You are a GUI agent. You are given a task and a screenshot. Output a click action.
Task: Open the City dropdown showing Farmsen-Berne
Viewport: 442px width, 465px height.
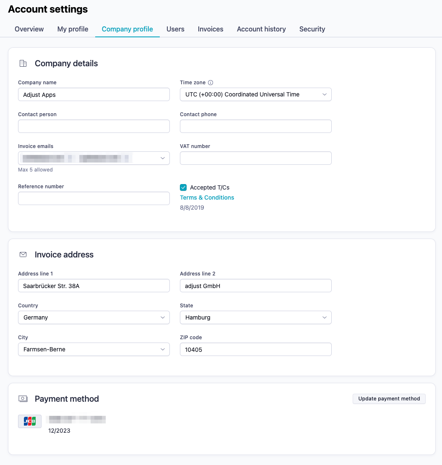tap(94, 349)
